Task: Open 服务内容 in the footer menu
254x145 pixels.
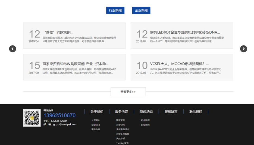Action: (x=121, y=112)
